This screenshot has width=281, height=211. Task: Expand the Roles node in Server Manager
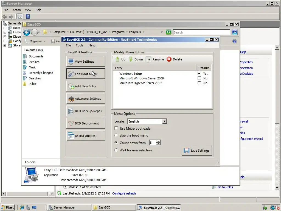(x=5, y=28)
